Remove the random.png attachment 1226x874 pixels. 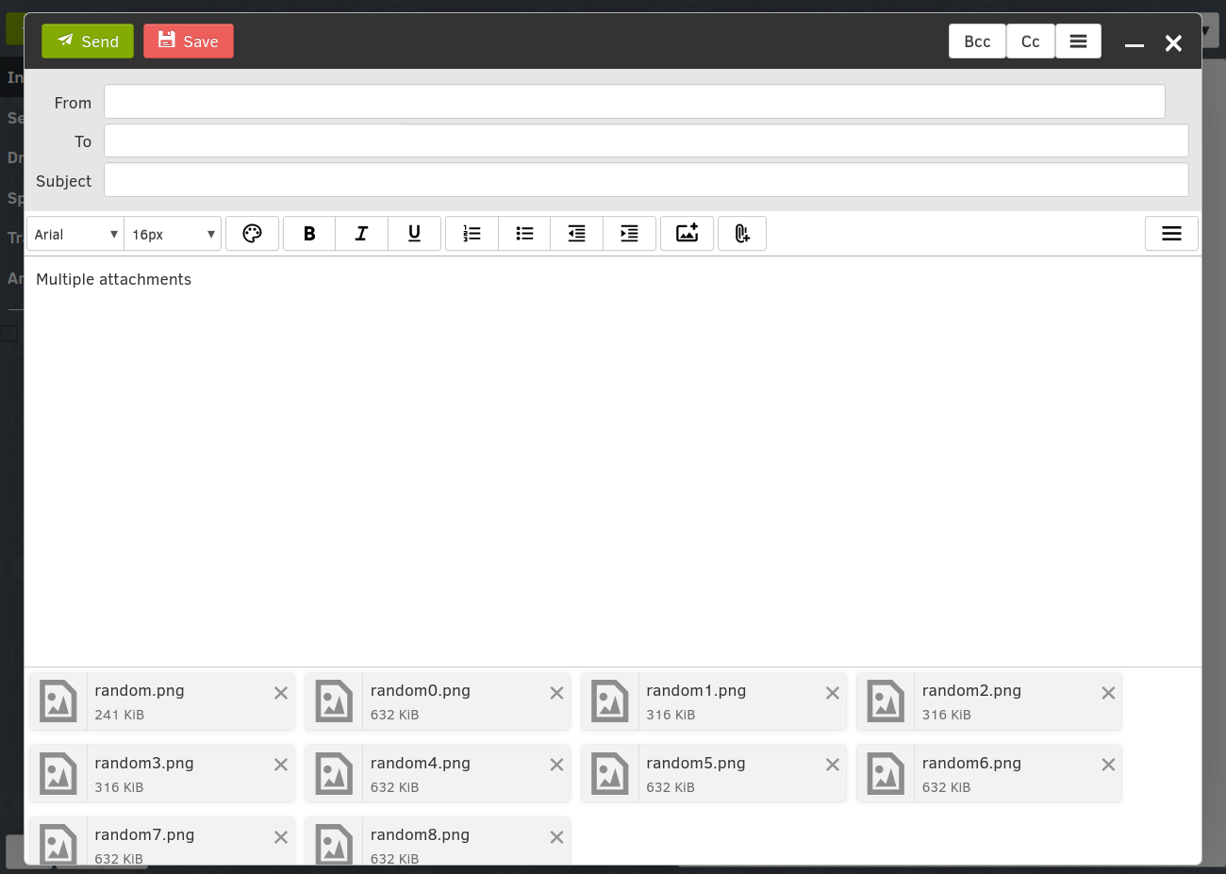pos(281,693)
